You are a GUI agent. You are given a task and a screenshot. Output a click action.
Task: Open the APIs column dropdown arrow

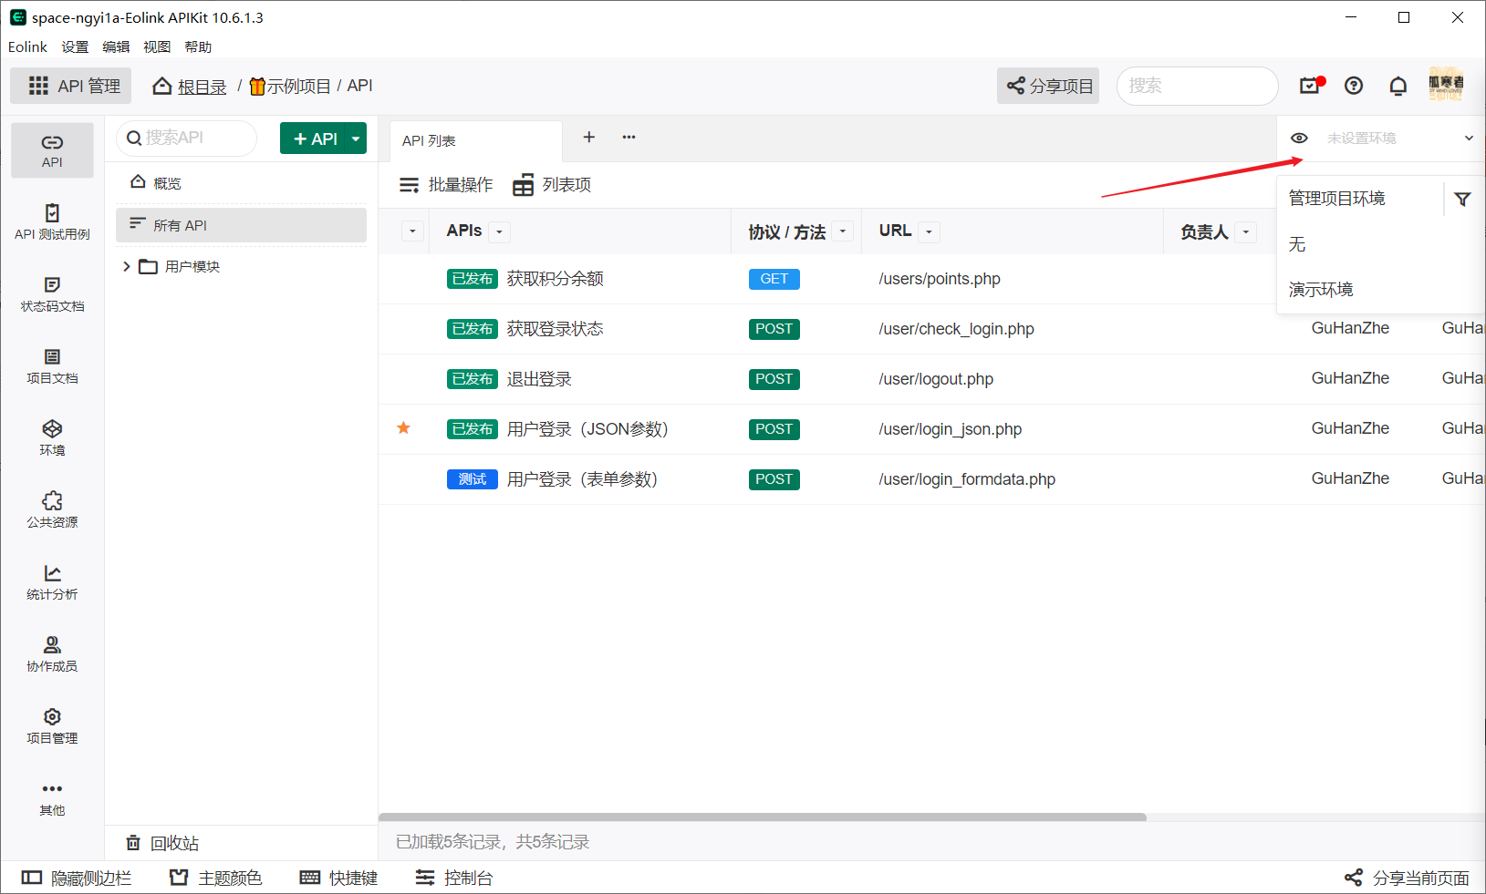[x=499, y=232]
